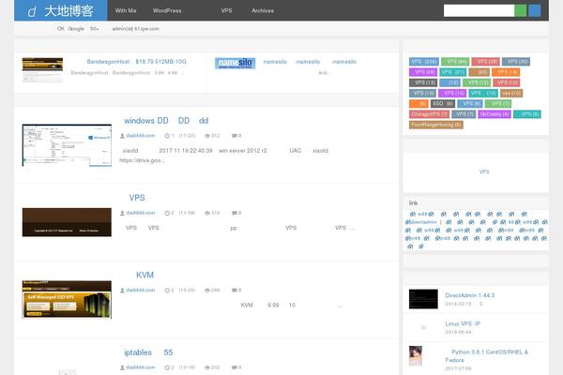The image size is (563, 375).
Task: Open the VPS navigation menu item
Action: 226,10
